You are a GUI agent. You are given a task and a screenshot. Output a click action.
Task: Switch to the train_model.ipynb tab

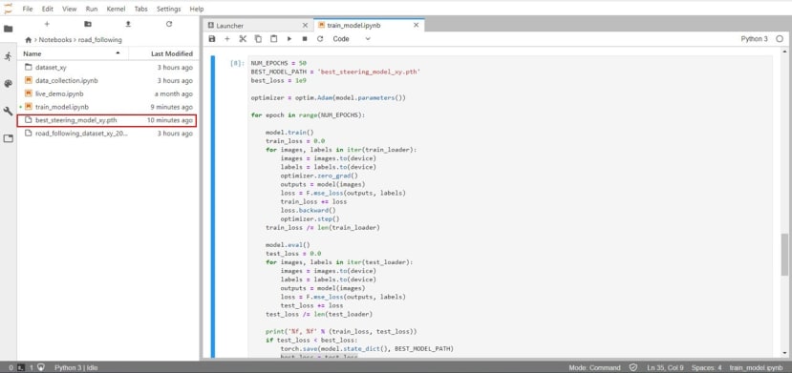coord(369,25)
